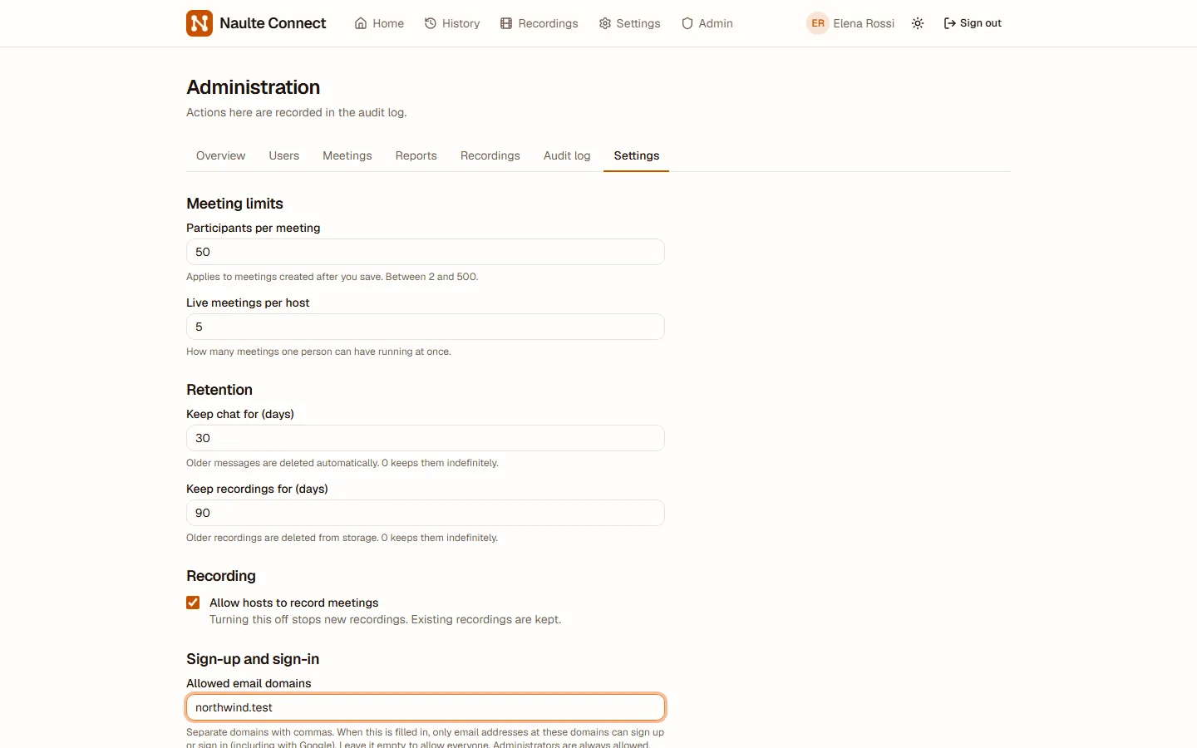Viewport: 1197px width, 748px height.
Task: Focus the Participants per meeting field
Action: tap(426, 252)
